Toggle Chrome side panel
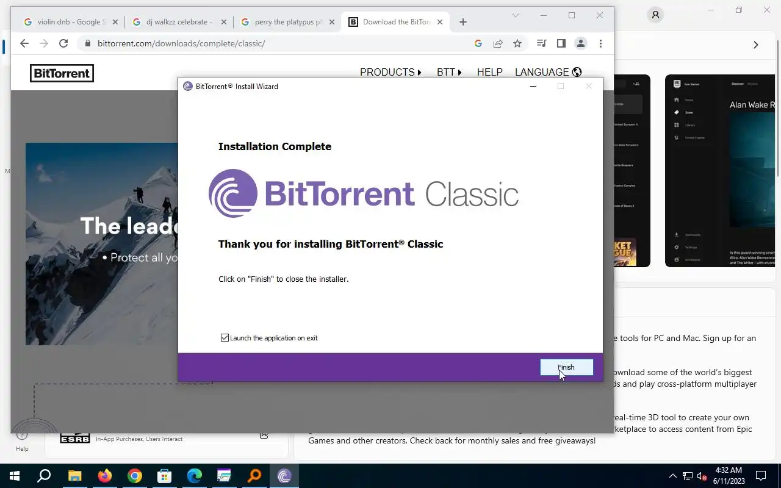Screen dimensions: 781x488 pos(561,43)
